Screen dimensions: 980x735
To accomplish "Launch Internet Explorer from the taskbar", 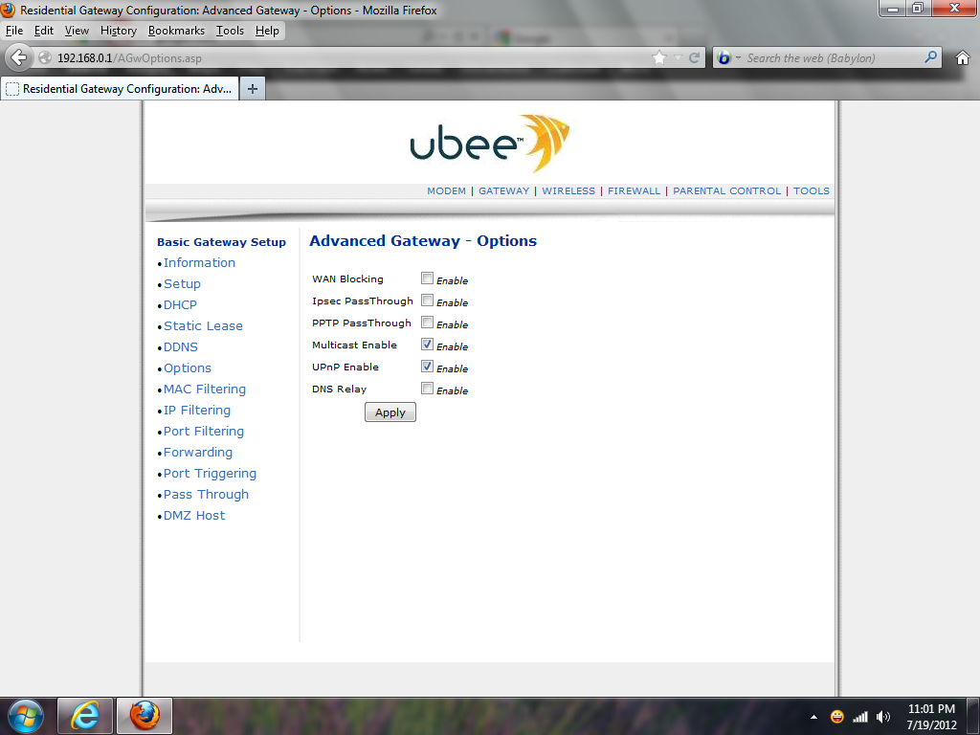I will pos(85,715).
